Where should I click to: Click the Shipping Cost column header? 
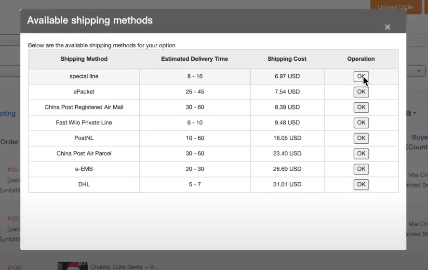click(287, 59)
